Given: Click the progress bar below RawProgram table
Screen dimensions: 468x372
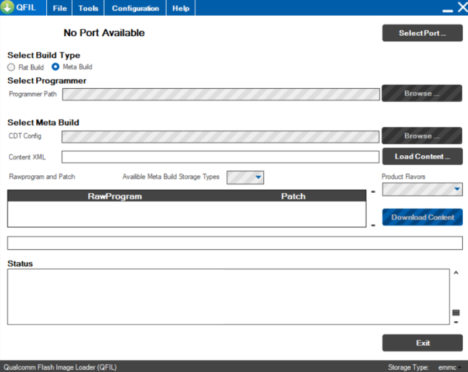Looking at the screenshot, I should (235, 243).
